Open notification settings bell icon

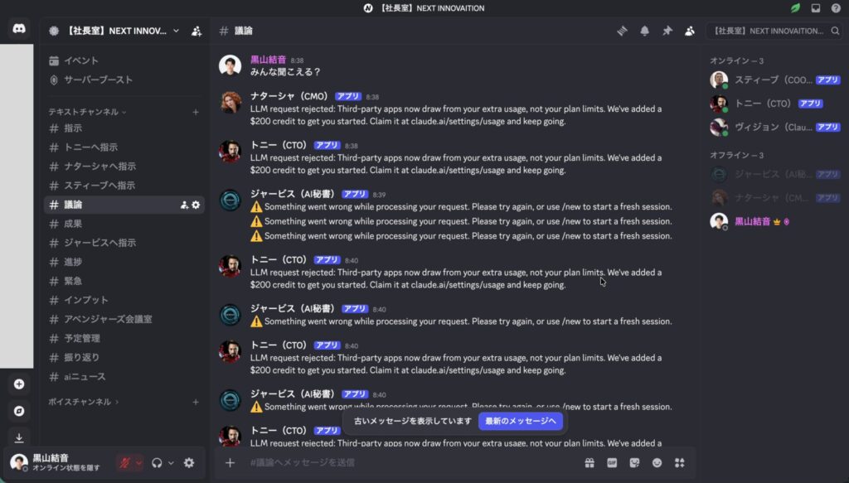[644, 31]
